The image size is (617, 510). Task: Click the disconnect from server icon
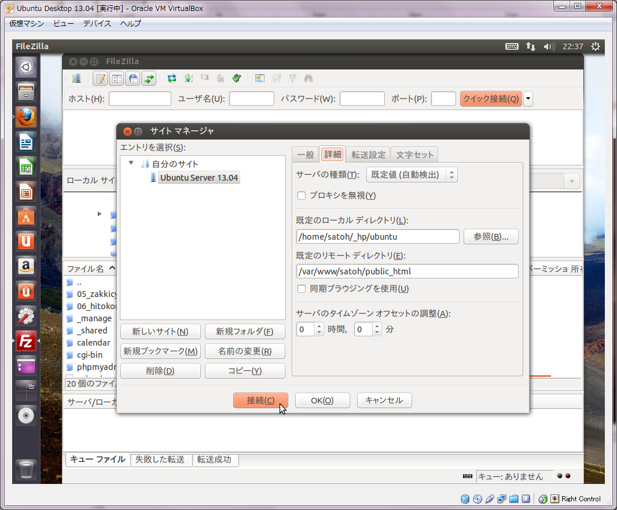click(221, 78)
